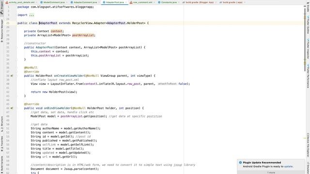Click the //constructor comment
Viewport: 310px width, 174px height.
(35, 43)
